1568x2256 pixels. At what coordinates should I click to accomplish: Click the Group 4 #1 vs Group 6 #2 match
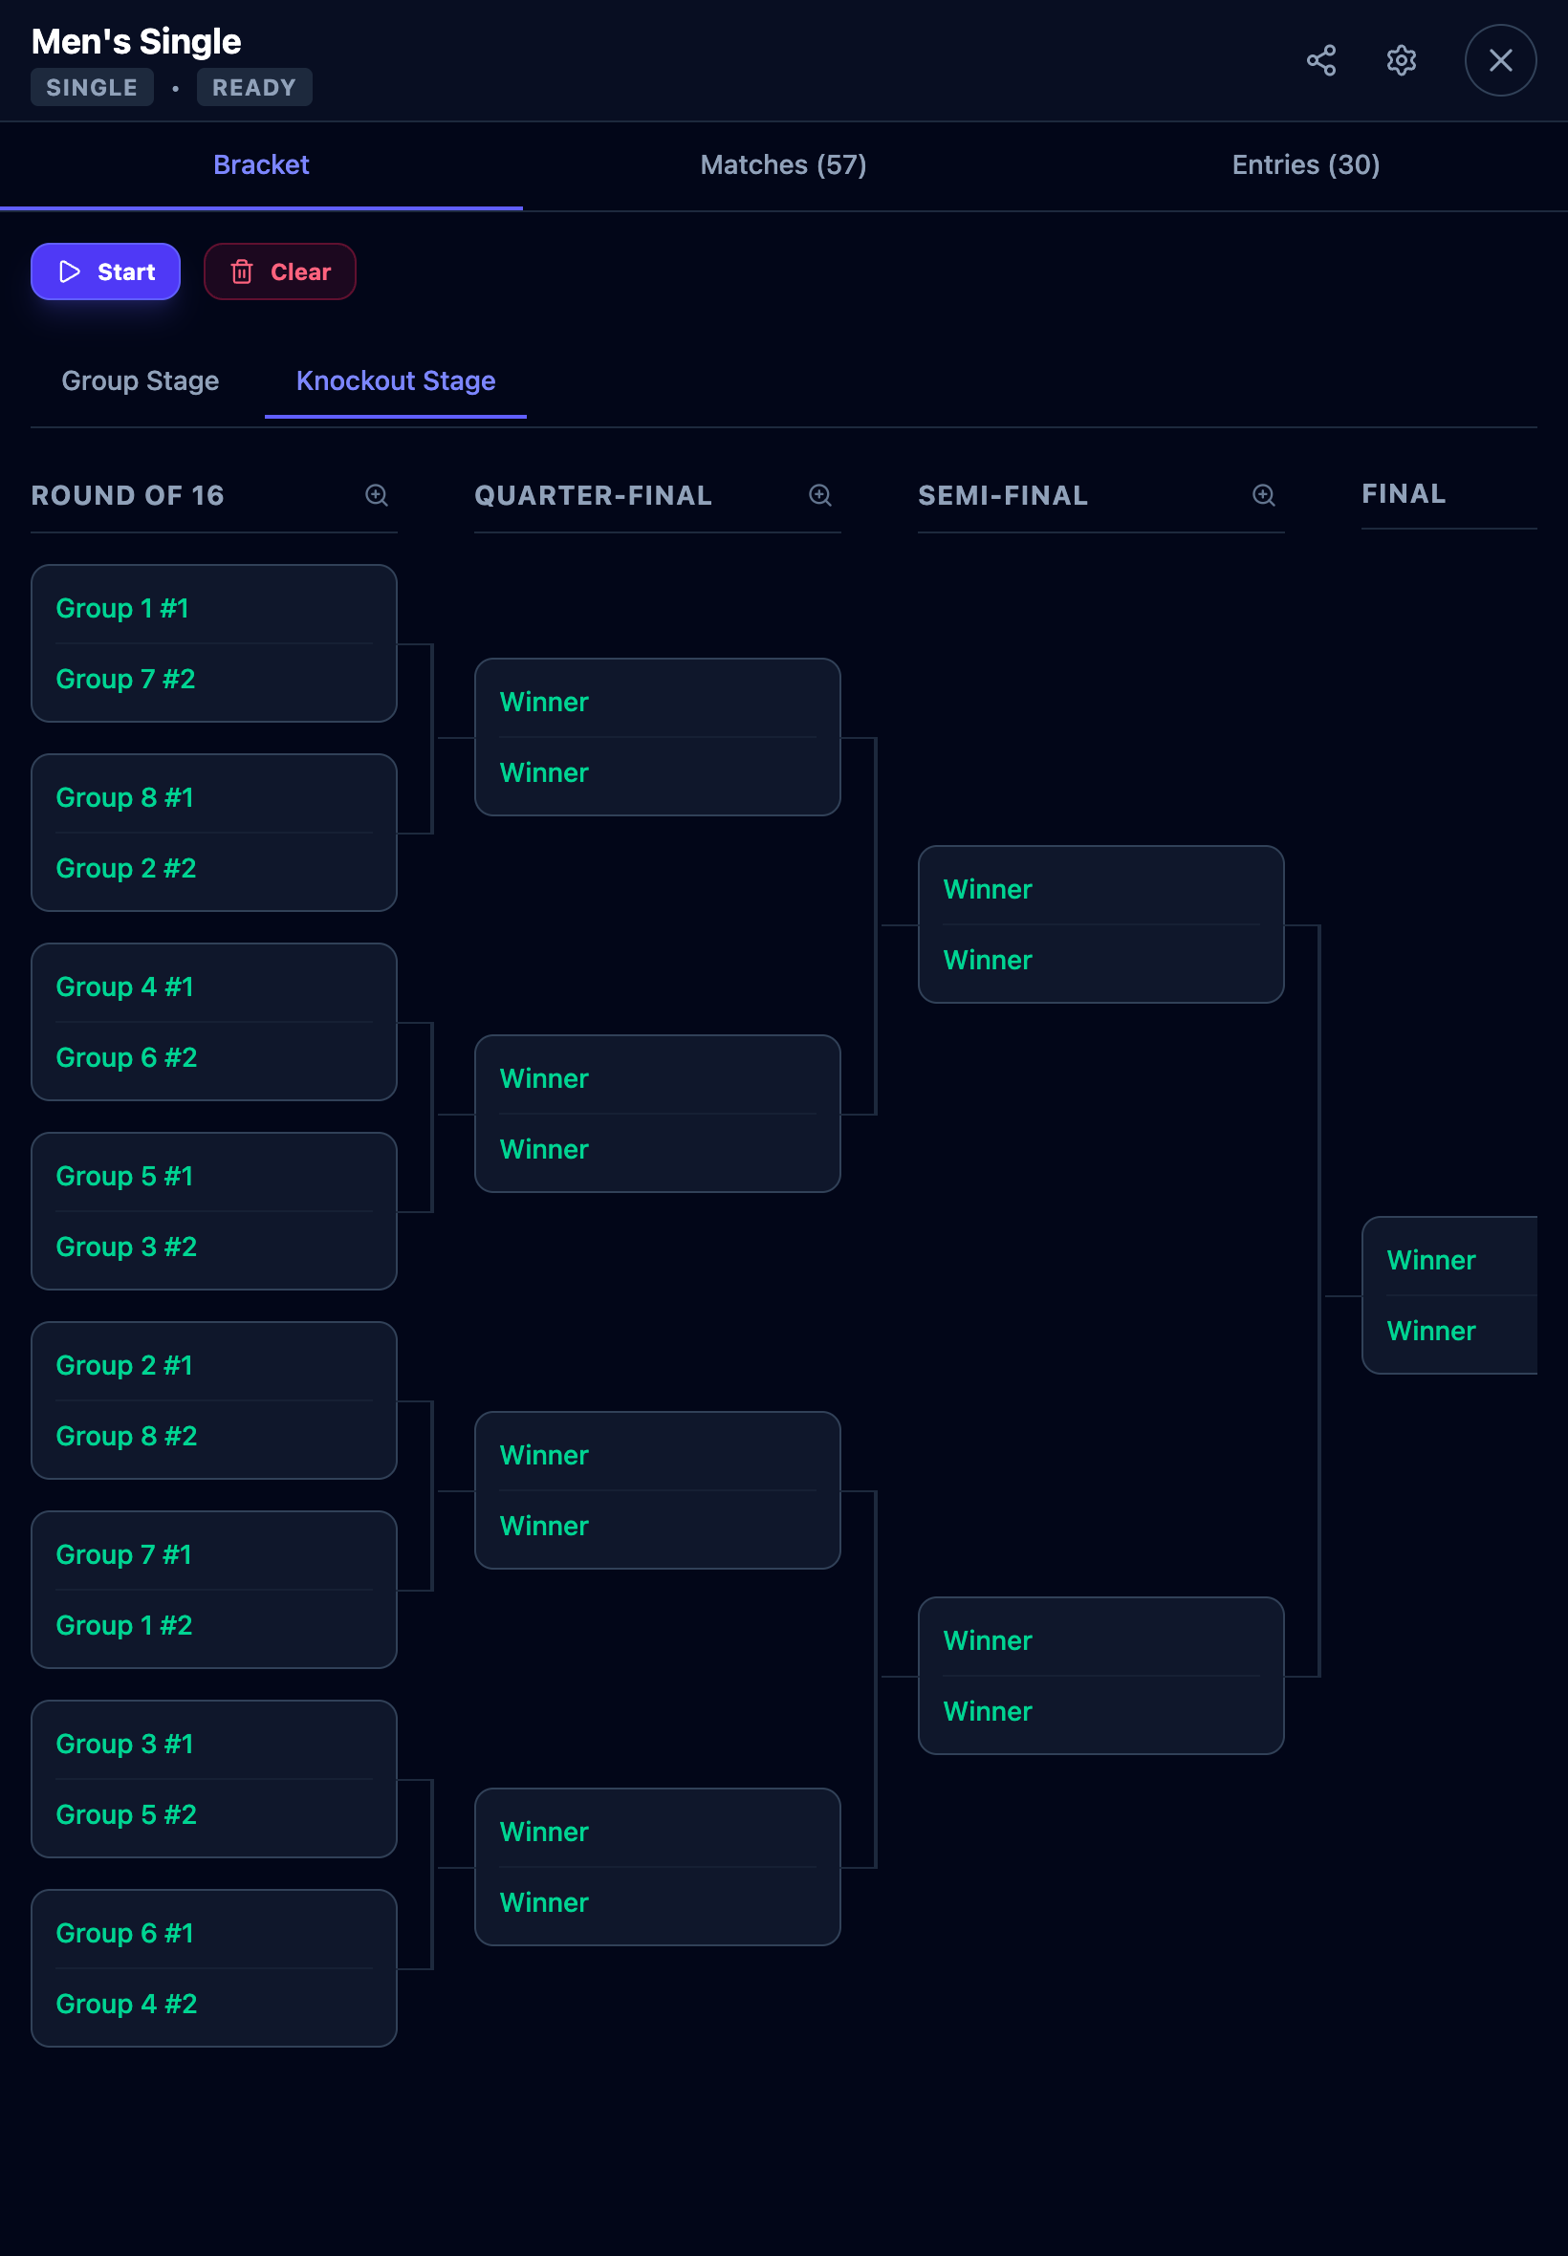213,1023
